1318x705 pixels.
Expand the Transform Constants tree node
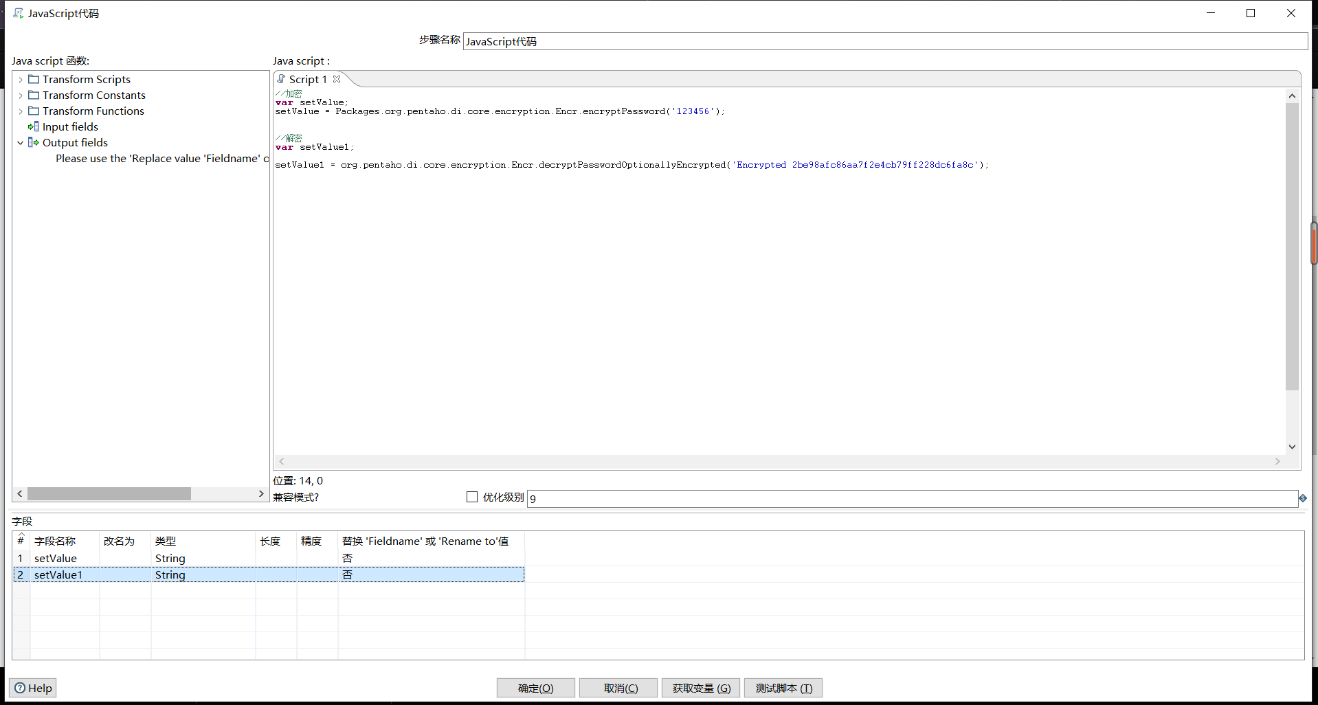(x=20, y=95)
